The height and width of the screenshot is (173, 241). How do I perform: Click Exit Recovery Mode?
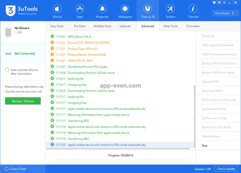218,118
